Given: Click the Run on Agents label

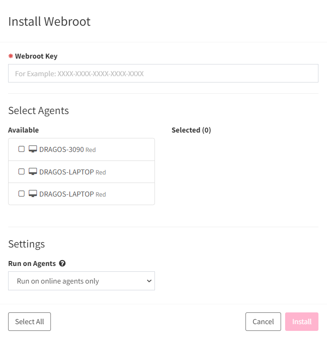Looking at the screenshot, I should click(32, 264).
